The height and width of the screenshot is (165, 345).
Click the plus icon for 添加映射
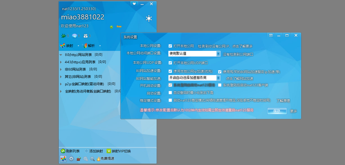(x=86, y=151)
